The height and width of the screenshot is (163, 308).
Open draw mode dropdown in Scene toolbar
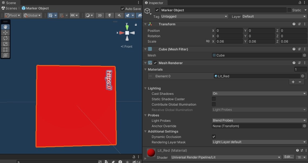pyautogui.click(x=89, y=15)
